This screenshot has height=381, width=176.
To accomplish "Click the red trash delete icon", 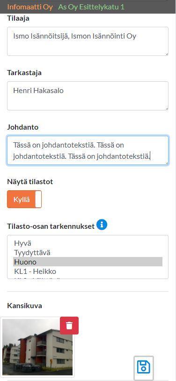I will (x=69, y=326).
